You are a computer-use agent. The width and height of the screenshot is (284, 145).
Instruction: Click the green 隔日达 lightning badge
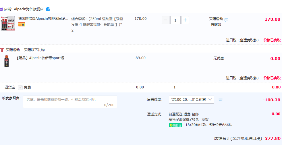175,125
